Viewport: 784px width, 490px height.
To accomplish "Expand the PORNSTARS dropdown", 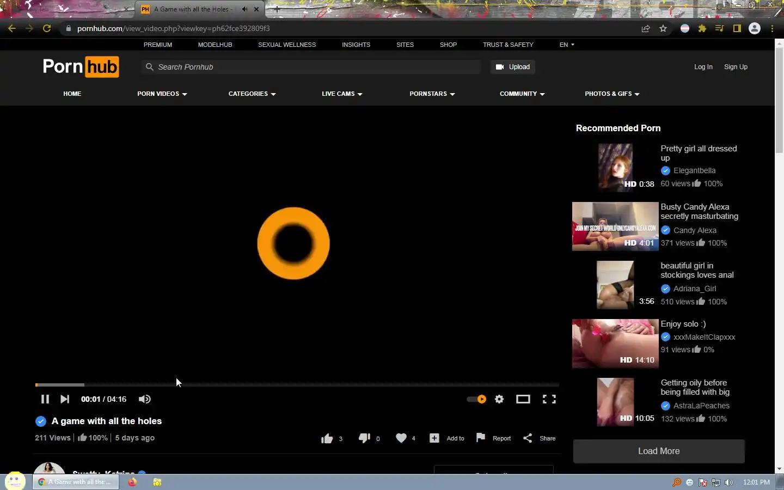I will pyautogui.click(x=432, y=94).
